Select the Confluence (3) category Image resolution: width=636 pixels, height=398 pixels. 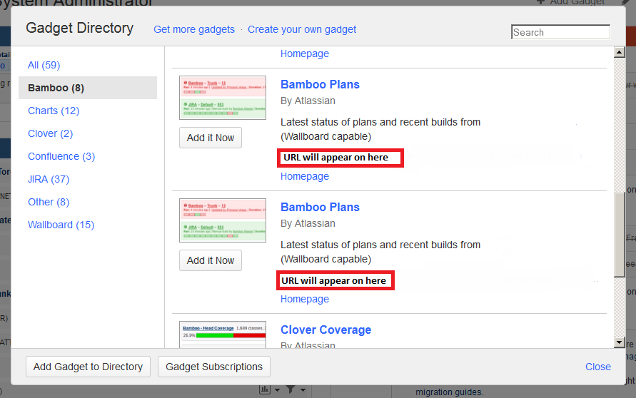click(61, 156)
